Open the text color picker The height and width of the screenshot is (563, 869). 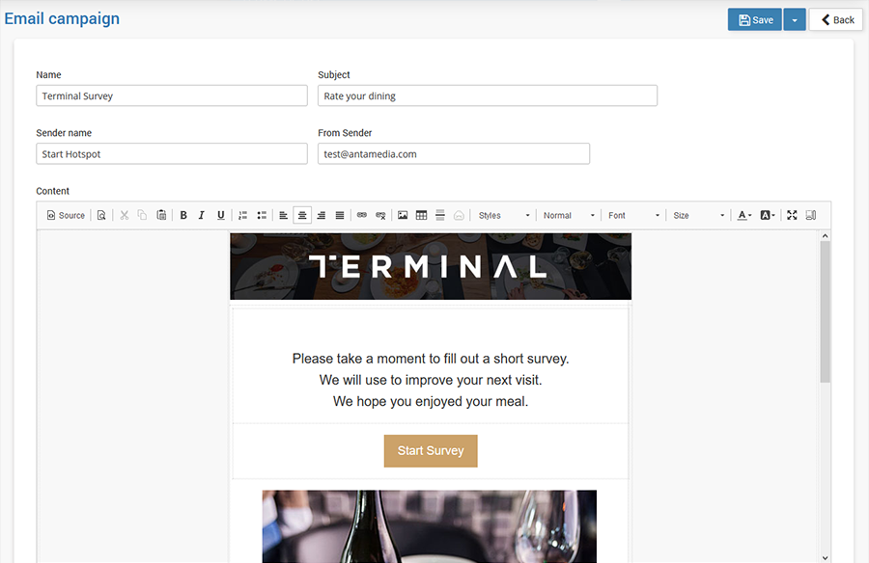[x=743, y=215]
